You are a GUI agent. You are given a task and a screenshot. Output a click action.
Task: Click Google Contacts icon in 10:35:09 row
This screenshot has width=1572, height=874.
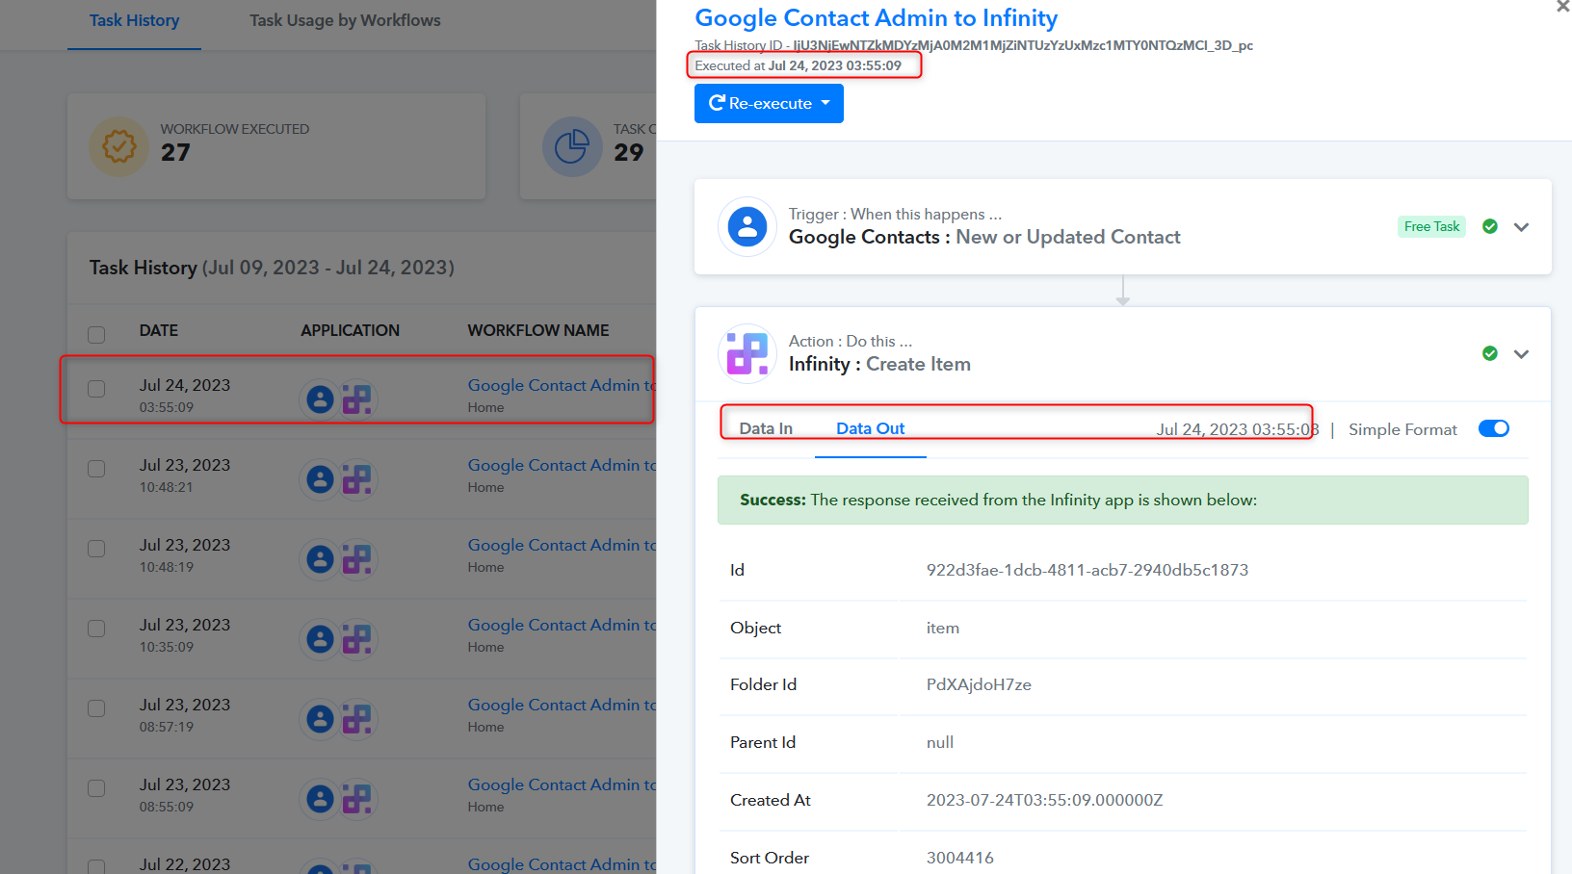[320, 638]
